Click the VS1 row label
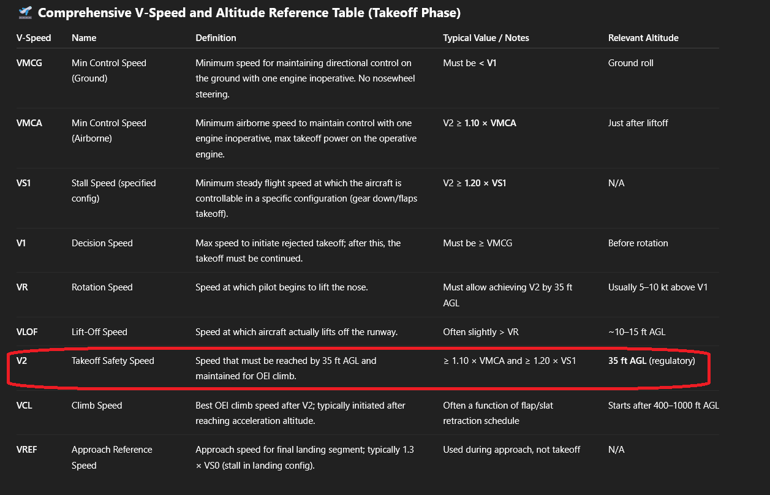 click(x=24, y=183)
